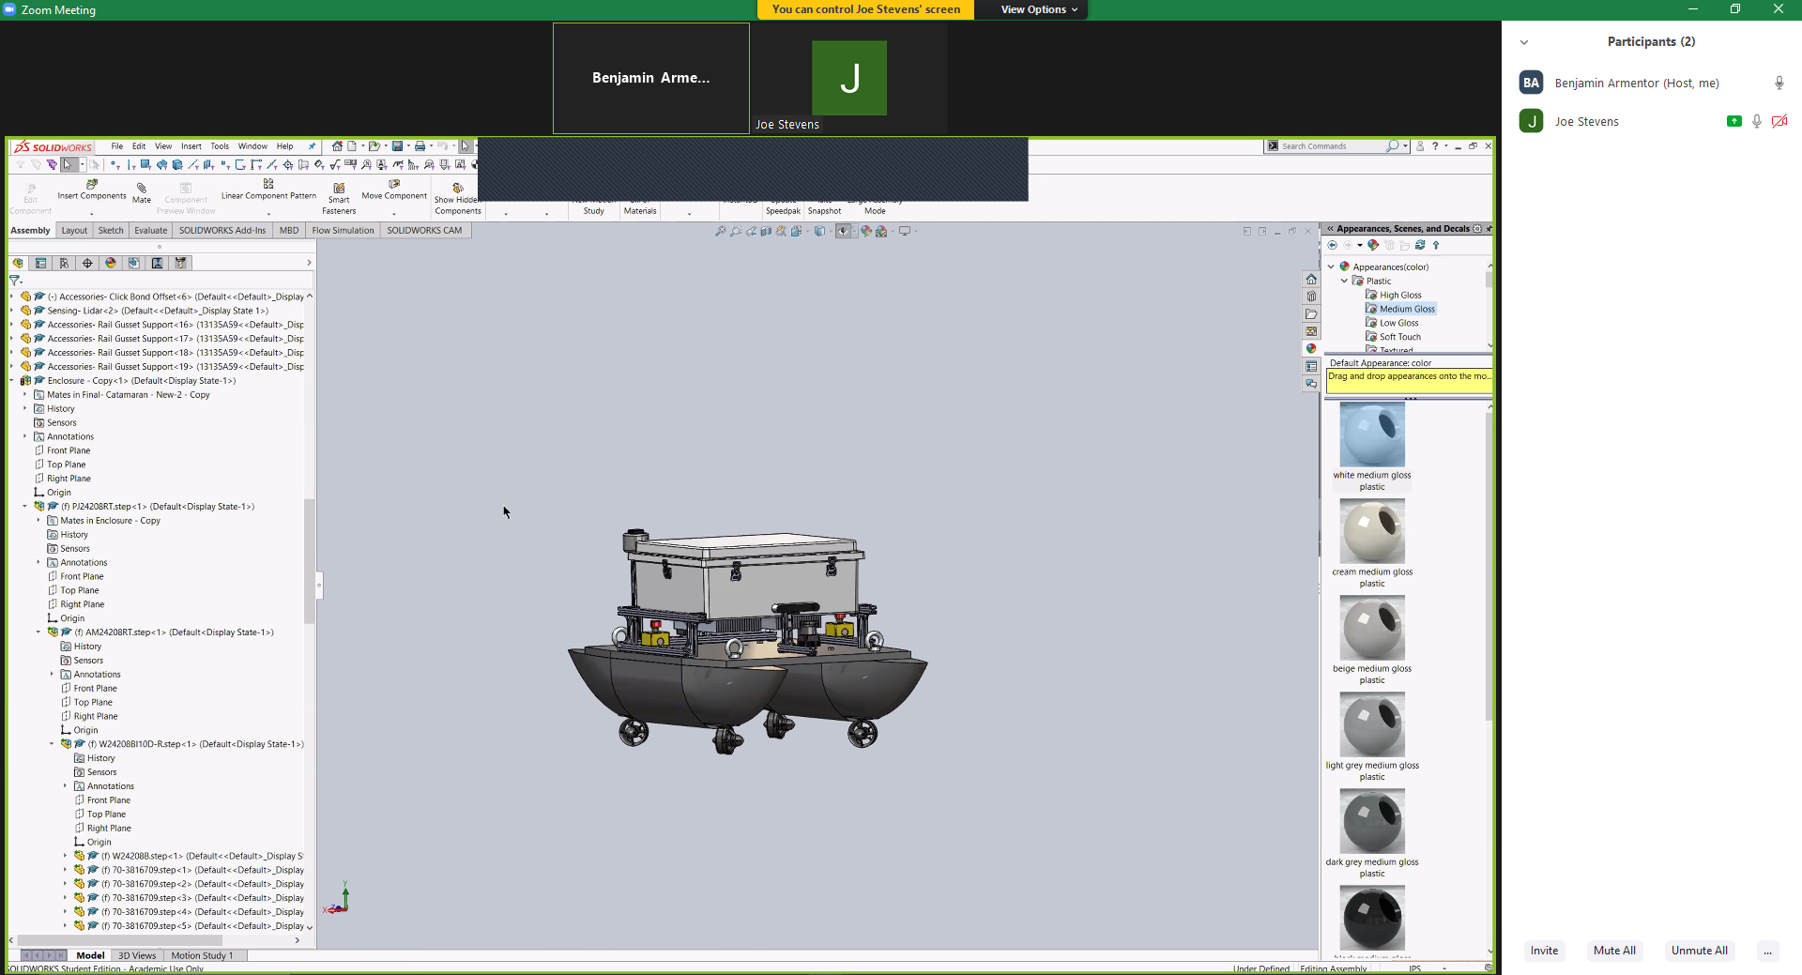Open Custom Properties task pane tab
This screenshot has width=1802, height=975.
[x=1311, y=366]
